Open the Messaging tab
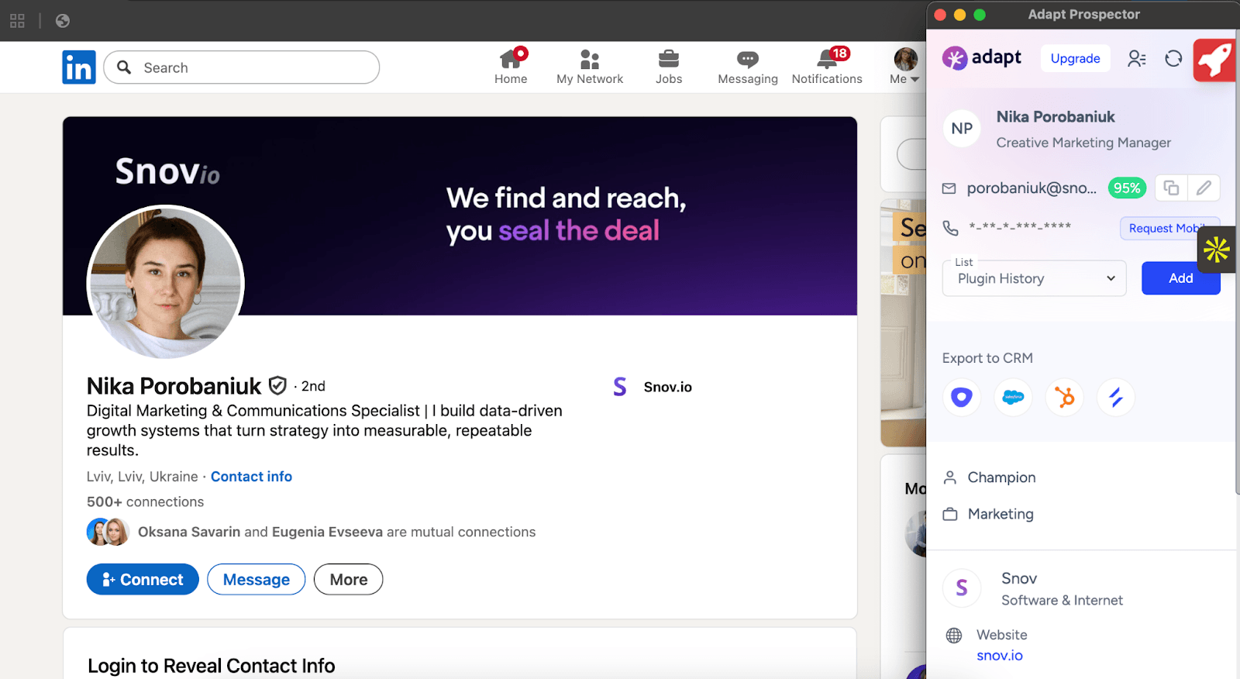The height and width of the screenshot is (679, 1240). (747, 67)
